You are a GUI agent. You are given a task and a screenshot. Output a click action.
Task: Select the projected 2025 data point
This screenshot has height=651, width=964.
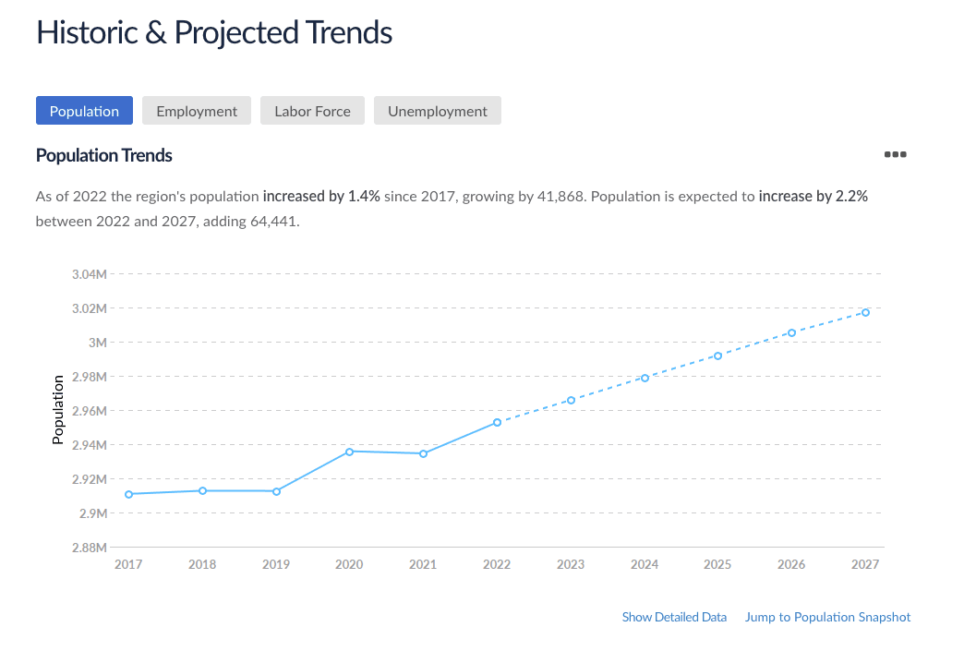(x=717, y=356)
